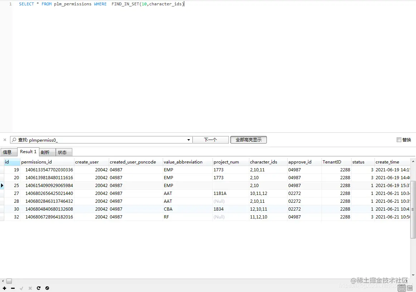Image resolution: width=416 pixels, height=292 pixels.
Task: Click project_num cell 1834
Action: click(231, 209)
